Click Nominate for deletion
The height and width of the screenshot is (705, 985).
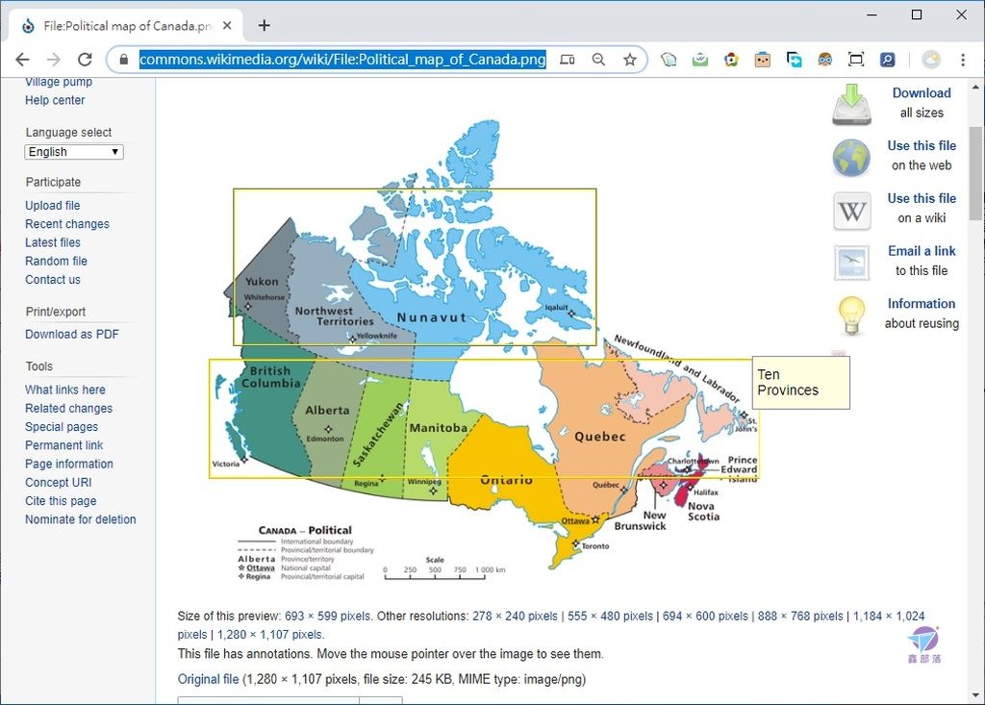click(x=81, y=519)
